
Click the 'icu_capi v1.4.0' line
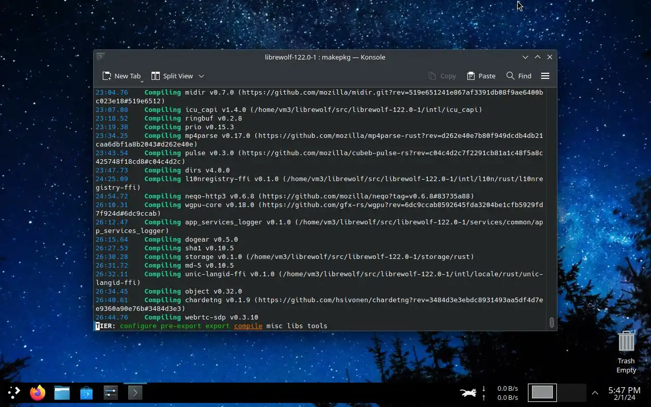289,109
